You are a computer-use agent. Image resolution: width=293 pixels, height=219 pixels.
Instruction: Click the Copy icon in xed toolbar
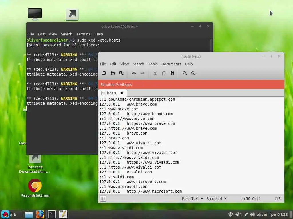tap(163, 73)
